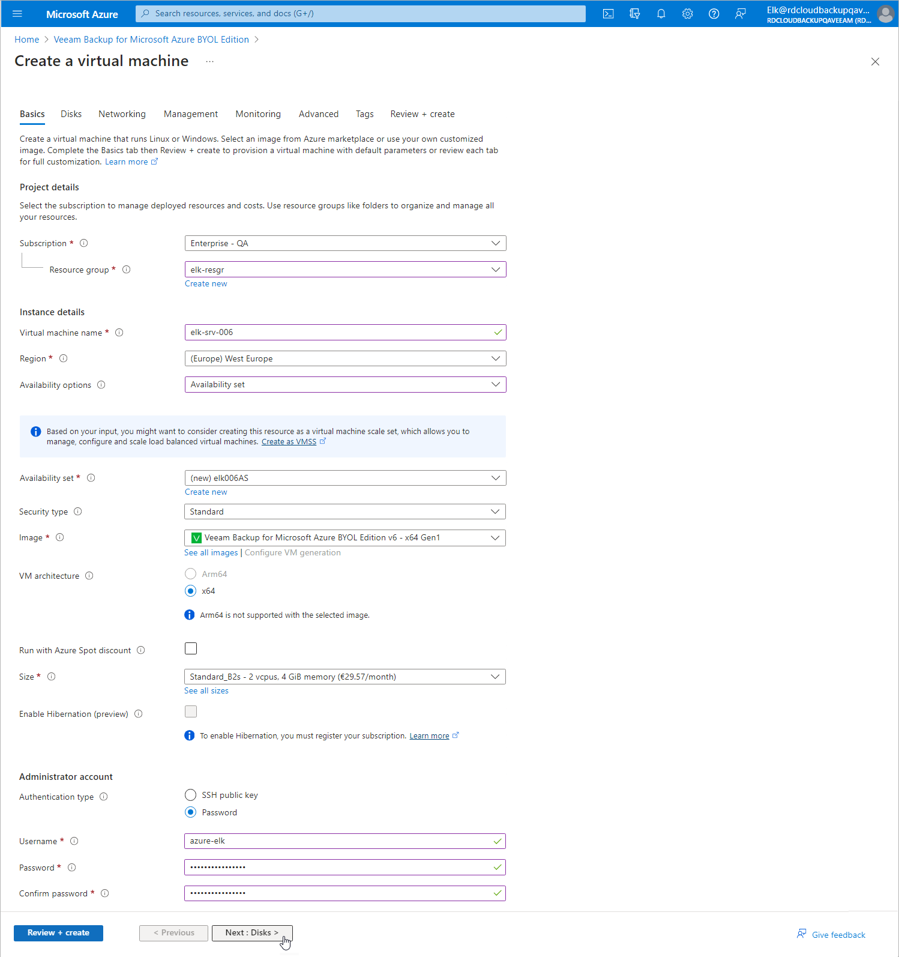Show info tooltip for Username
The height and width of the screenshot is (957, 899).
74,841
